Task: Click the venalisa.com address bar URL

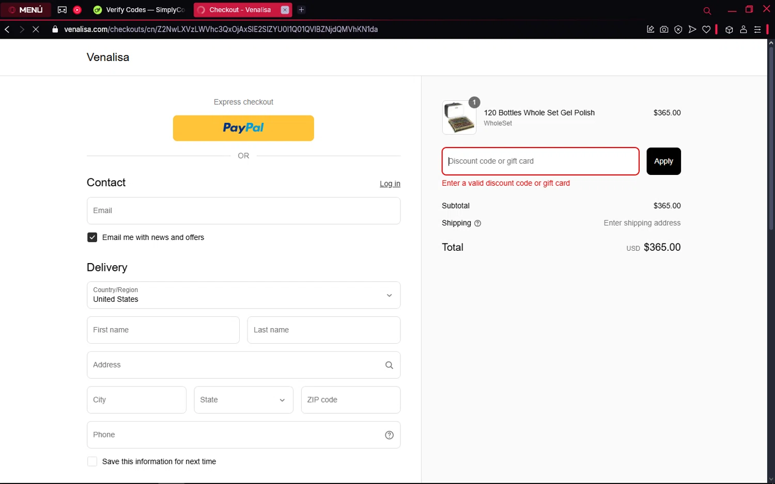Action: 221,29
